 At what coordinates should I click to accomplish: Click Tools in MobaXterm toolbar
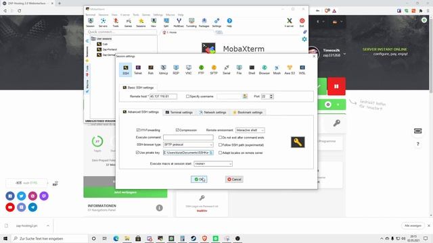(116, 22)
